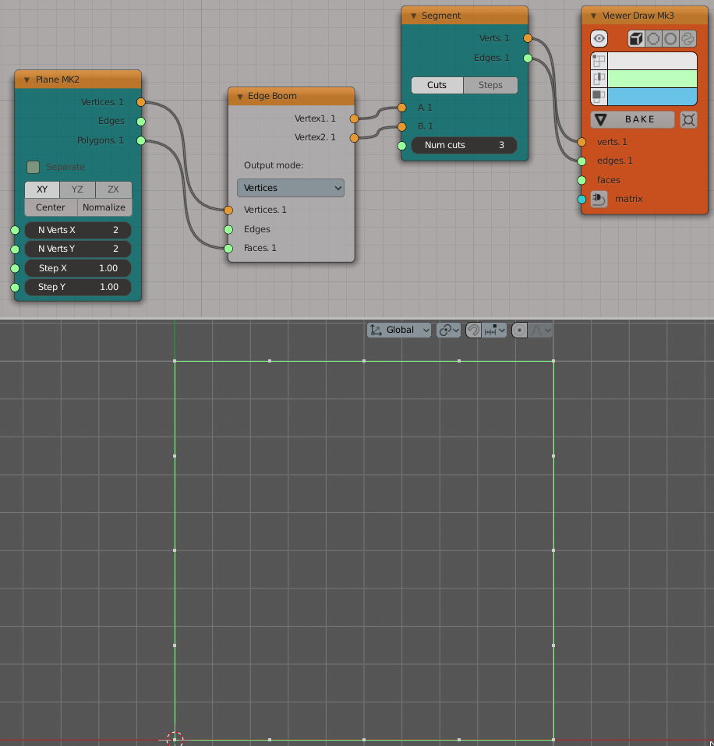Image resolution: width=714 pixels, height=746 pixels.
Task: Open the pivot point dropdown
Action: 448,330
